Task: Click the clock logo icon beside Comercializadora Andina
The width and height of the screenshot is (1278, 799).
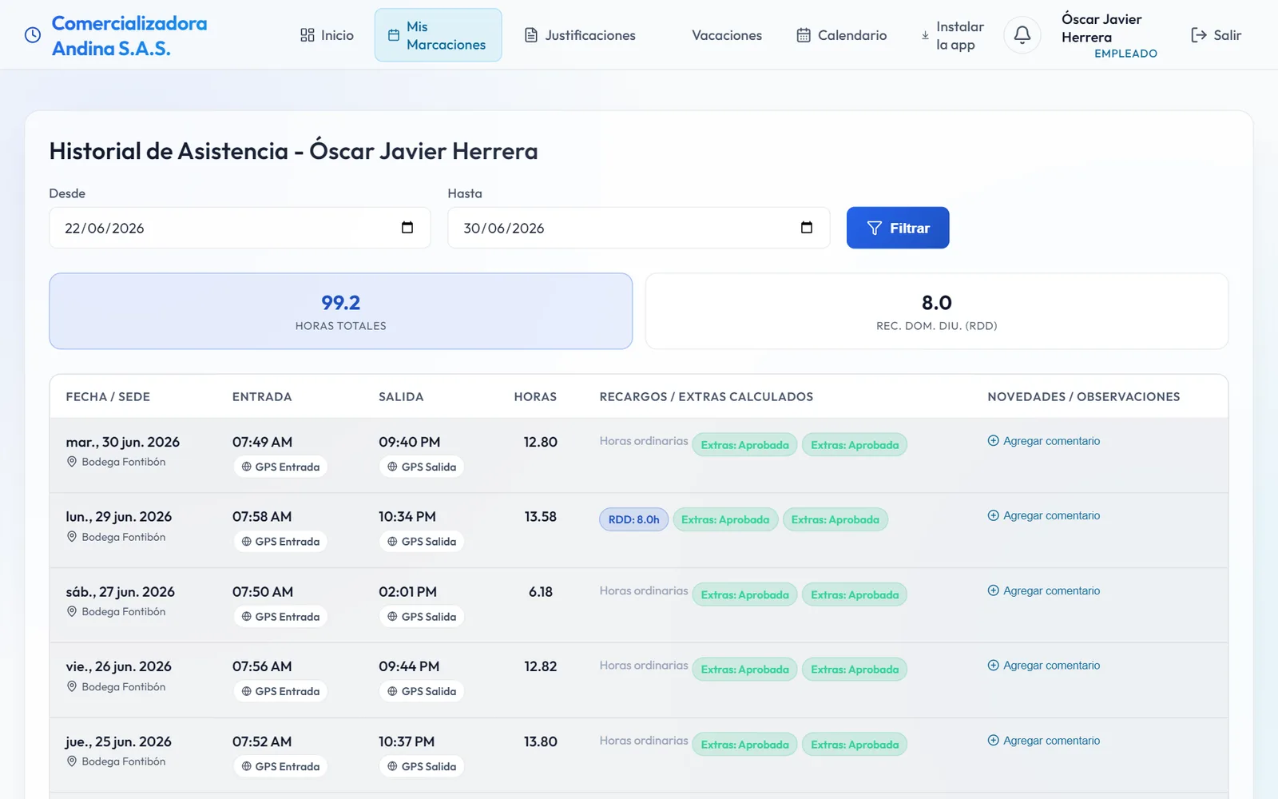Action: click(33, 35)
